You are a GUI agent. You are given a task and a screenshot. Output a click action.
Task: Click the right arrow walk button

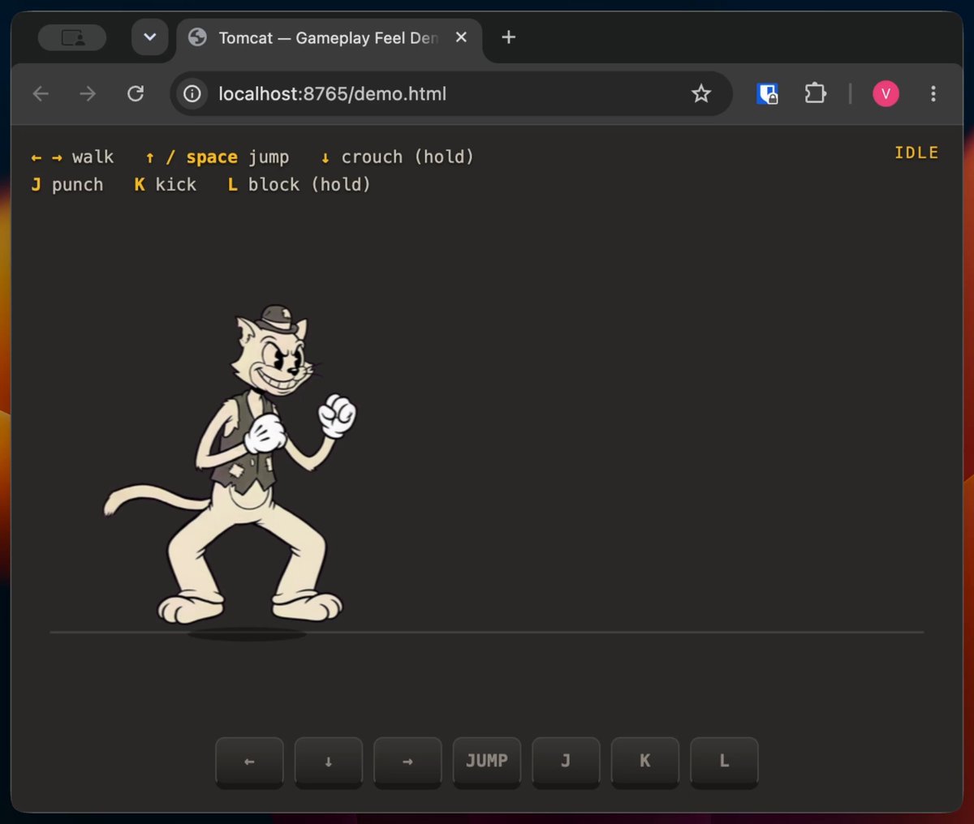[407, 762]
